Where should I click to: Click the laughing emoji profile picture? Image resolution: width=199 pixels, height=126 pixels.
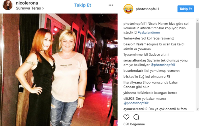pos(128,9)
